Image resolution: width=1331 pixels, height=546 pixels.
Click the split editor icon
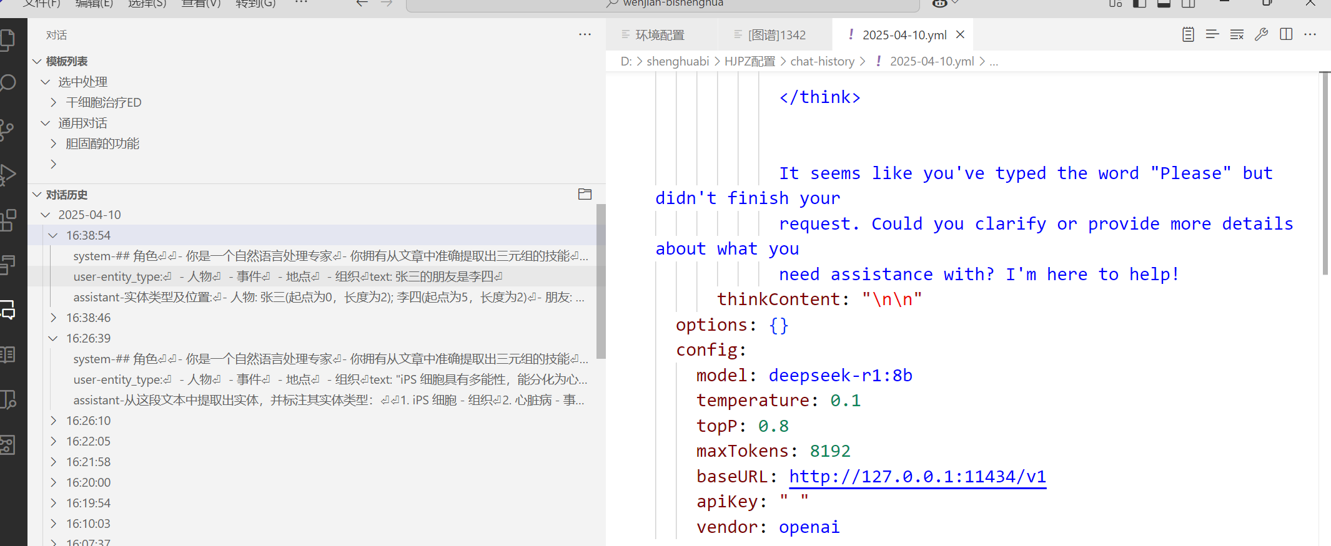[x=1286, y=35]
